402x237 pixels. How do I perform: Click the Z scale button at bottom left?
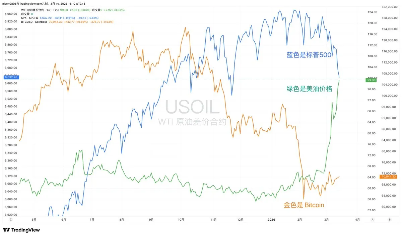(11, 220)
